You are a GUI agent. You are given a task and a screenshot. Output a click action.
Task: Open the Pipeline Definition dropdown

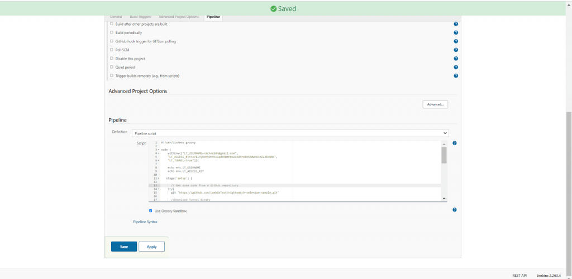click(x=290, y=133)
